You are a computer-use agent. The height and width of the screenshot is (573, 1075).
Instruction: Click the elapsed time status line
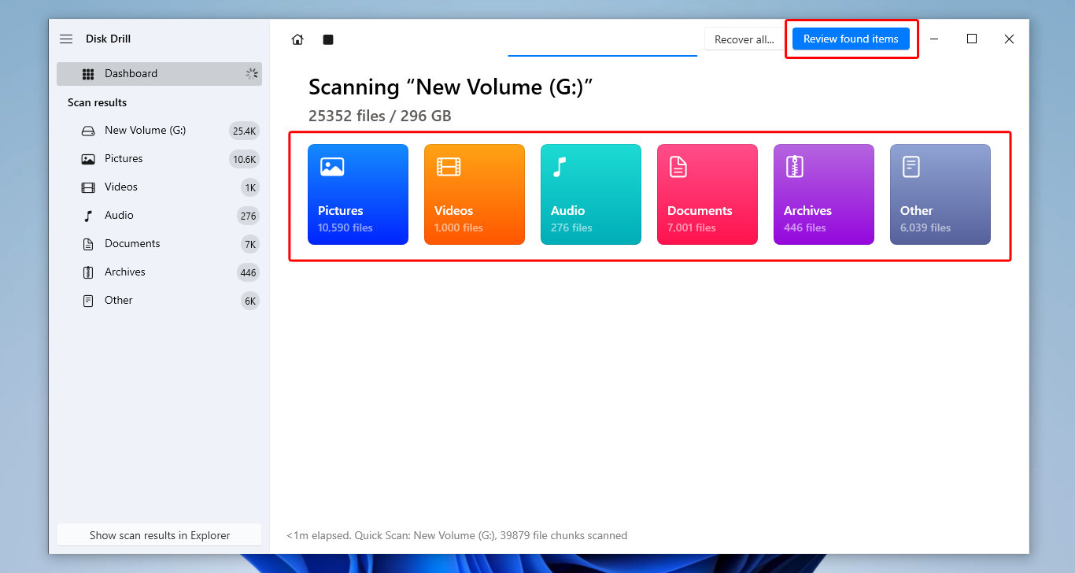(x=457, y=535)
